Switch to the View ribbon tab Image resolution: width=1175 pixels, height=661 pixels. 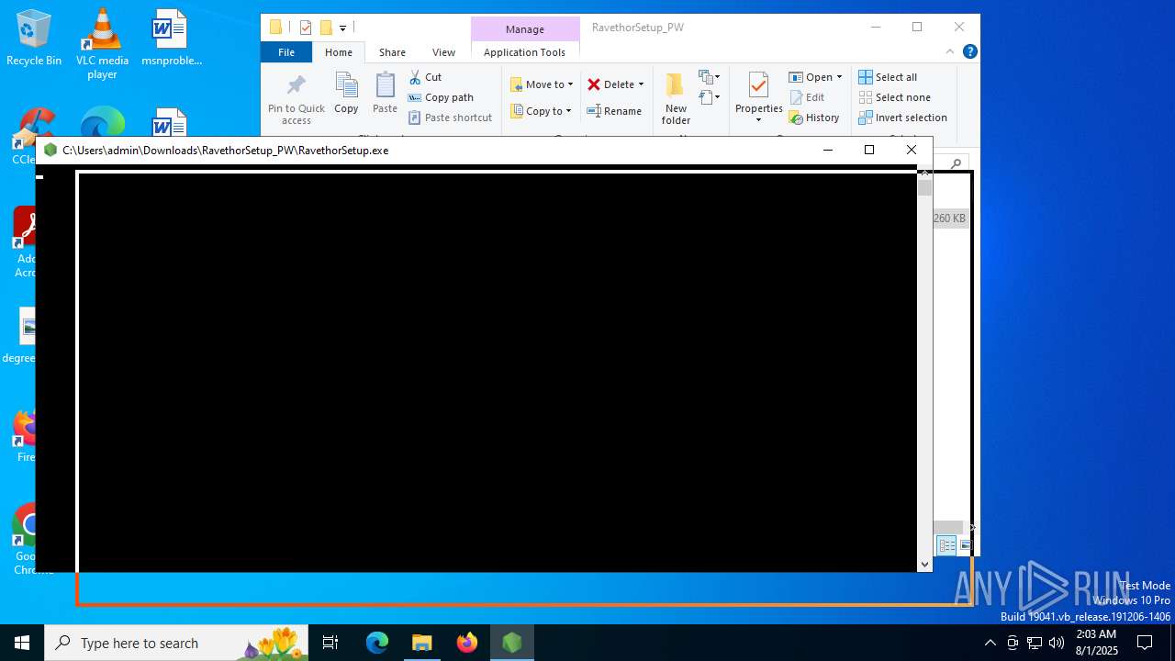[443, 52]
